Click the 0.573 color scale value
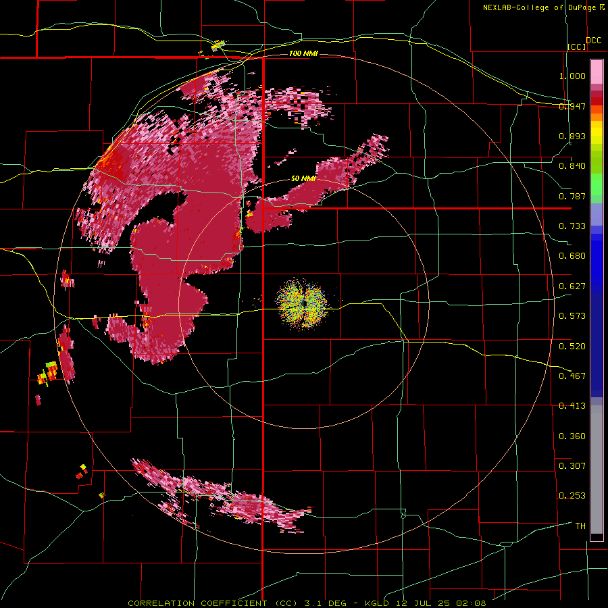Image resolution: width=608 pixels, height=608 pixels. 572,316
